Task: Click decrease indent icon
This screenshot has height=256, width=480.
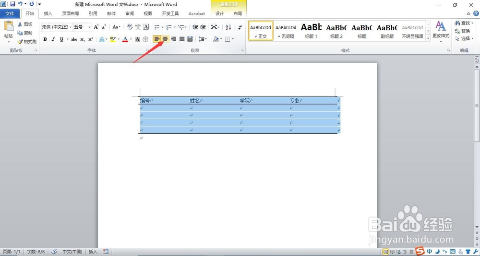Action: (195, 27)
